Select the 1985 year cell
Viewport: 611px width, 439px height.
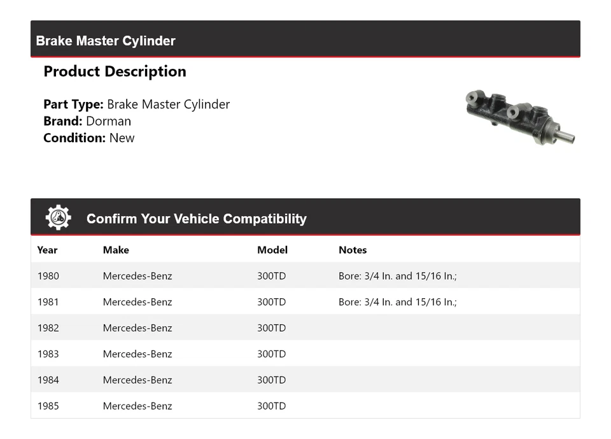pyautogui.click(x=48, y=406)
